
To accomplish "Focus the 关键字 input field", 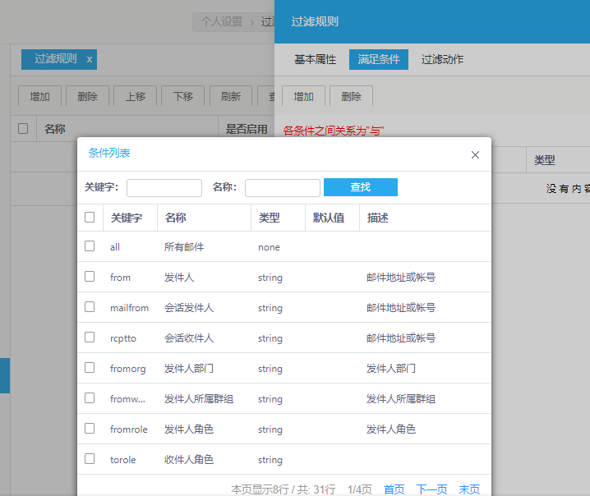I will [x=164, y=188].
